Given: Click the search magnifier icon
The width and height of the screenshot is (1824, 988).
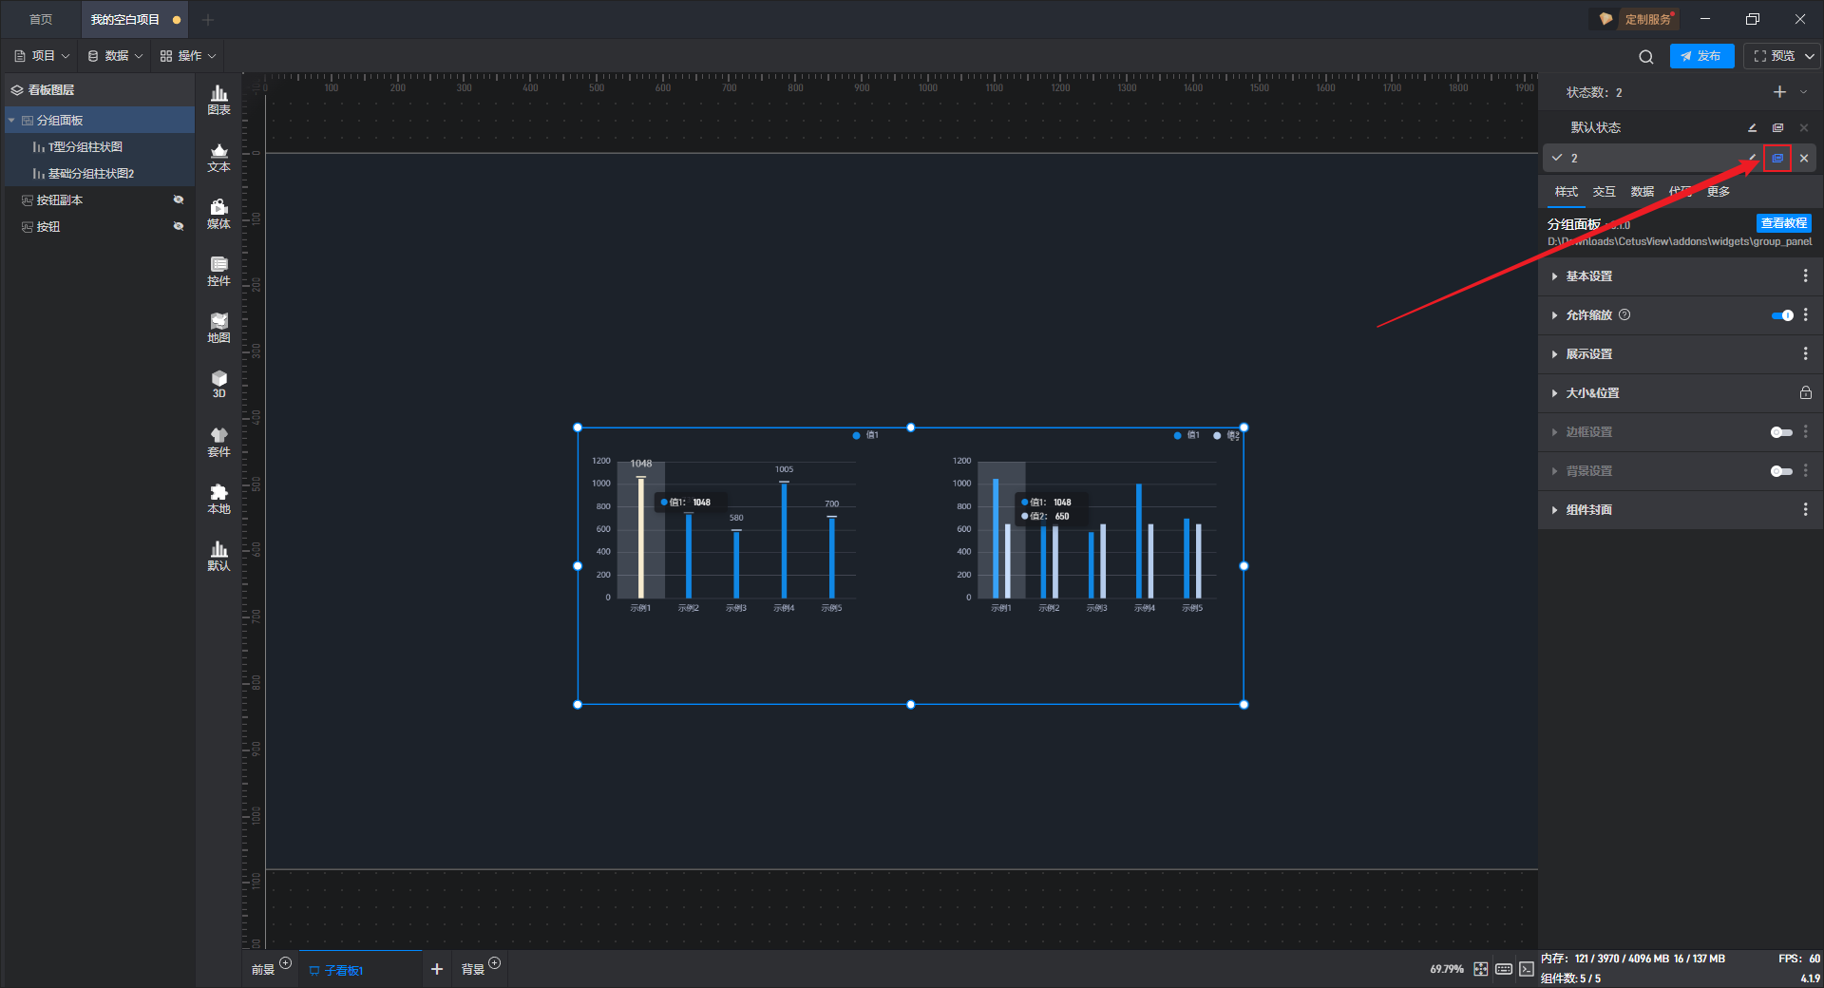Looking at the screenshot, I should tap(1645, 57).
